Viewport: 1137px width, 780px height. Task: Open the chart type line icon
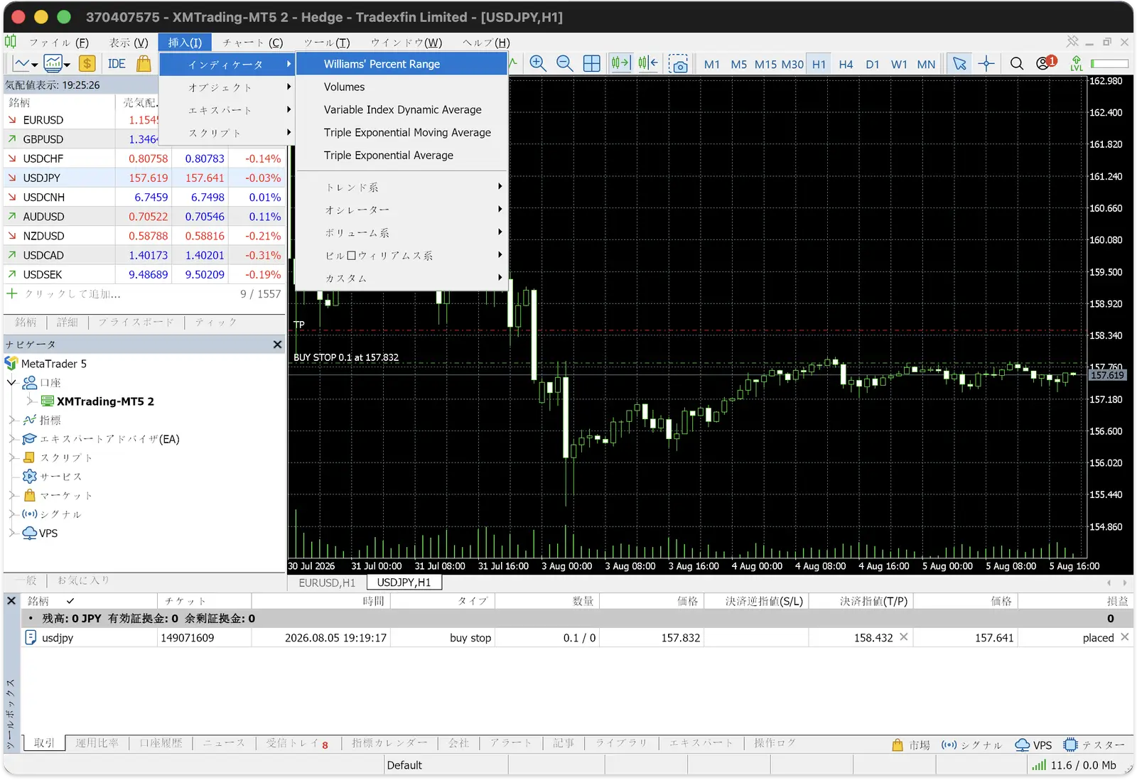[x=21, y=64]
